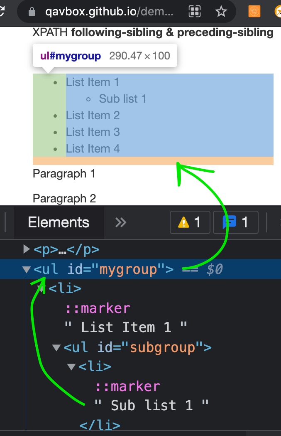Click the bookmark star icon

pos(221,12)
